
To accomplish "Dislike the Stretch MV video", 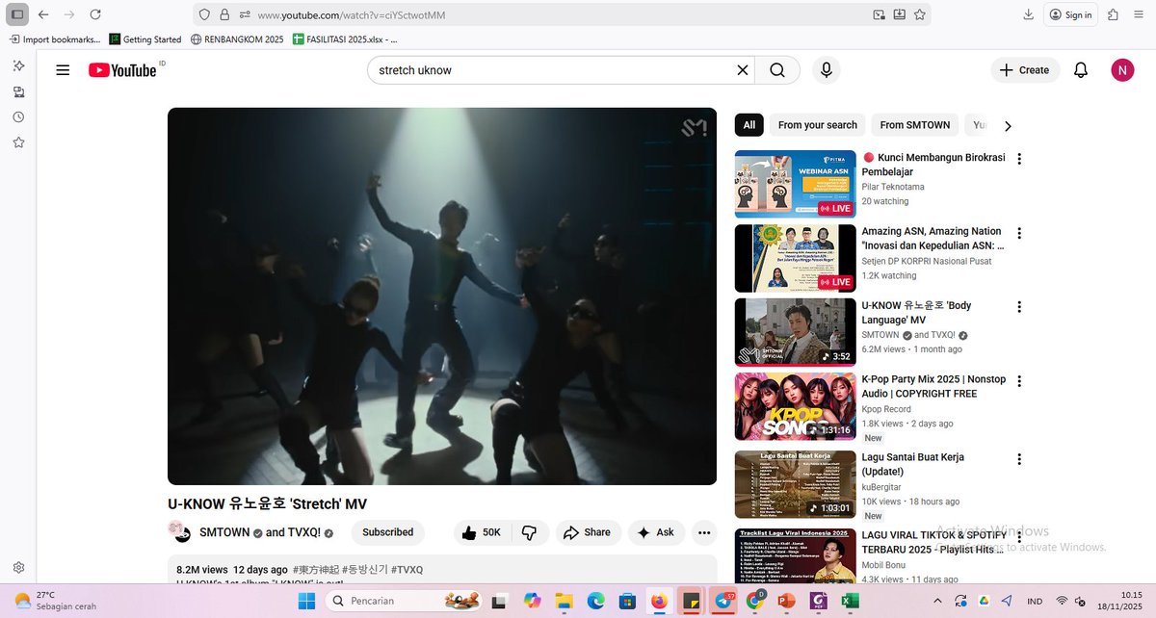I will (529, 532).
